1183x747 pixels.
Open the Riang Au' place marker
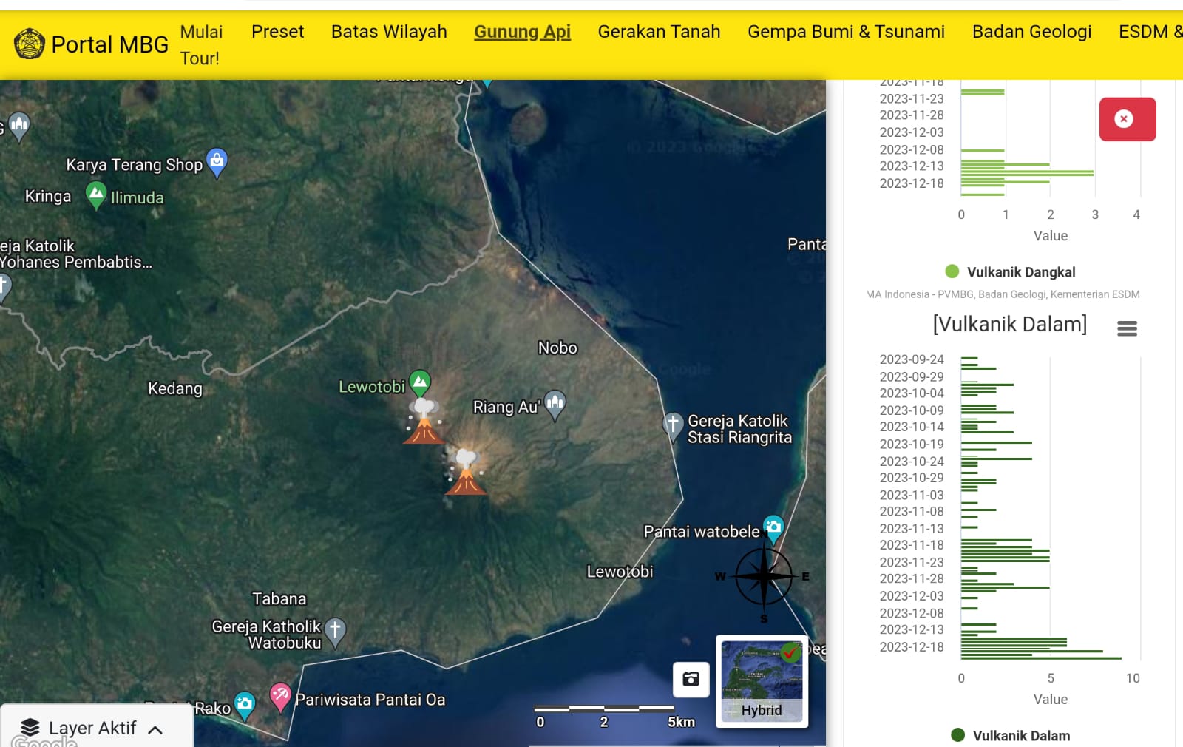[555, 404]
